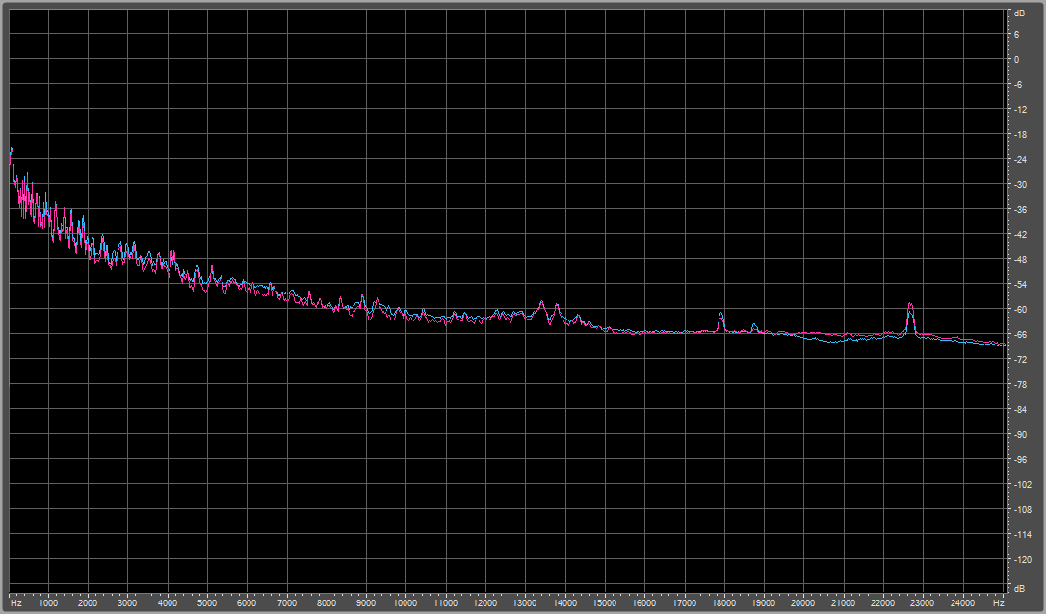Click the 16000 label on the frequency ruler

coord(644,602)
